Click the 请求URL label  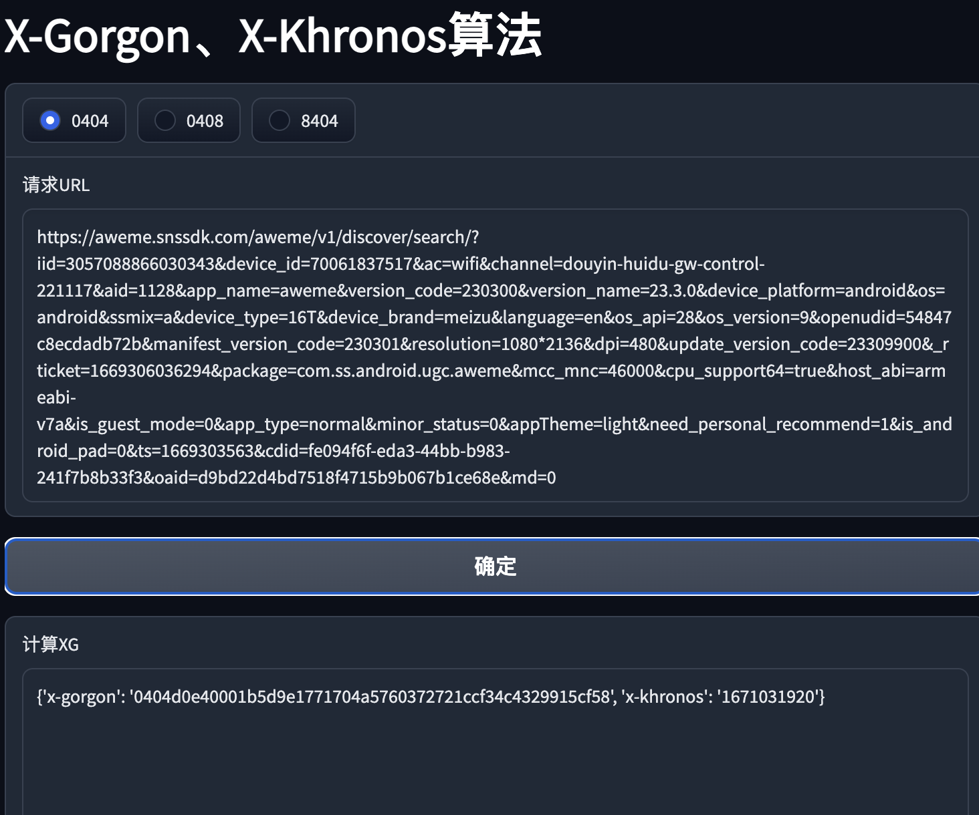pos(56,185)
